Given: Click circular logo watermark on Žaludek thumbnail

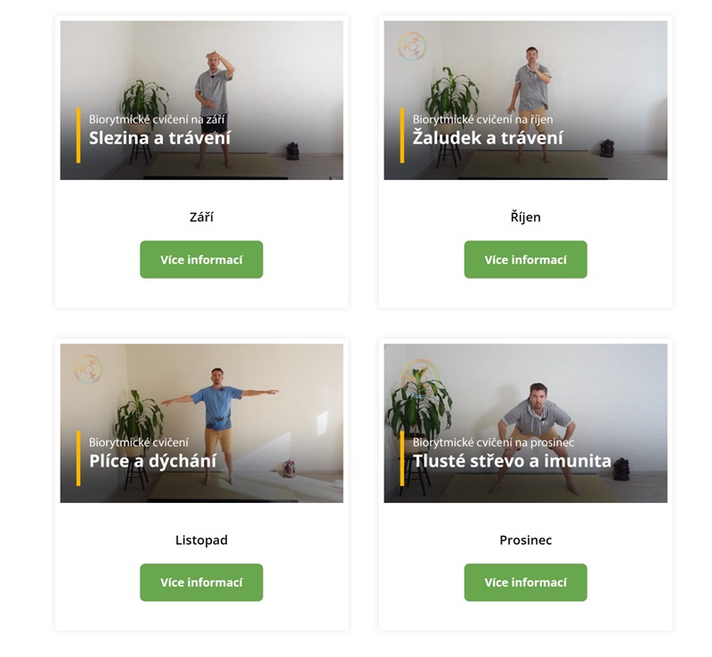Looking at the screenshot, I should (412, 46).
